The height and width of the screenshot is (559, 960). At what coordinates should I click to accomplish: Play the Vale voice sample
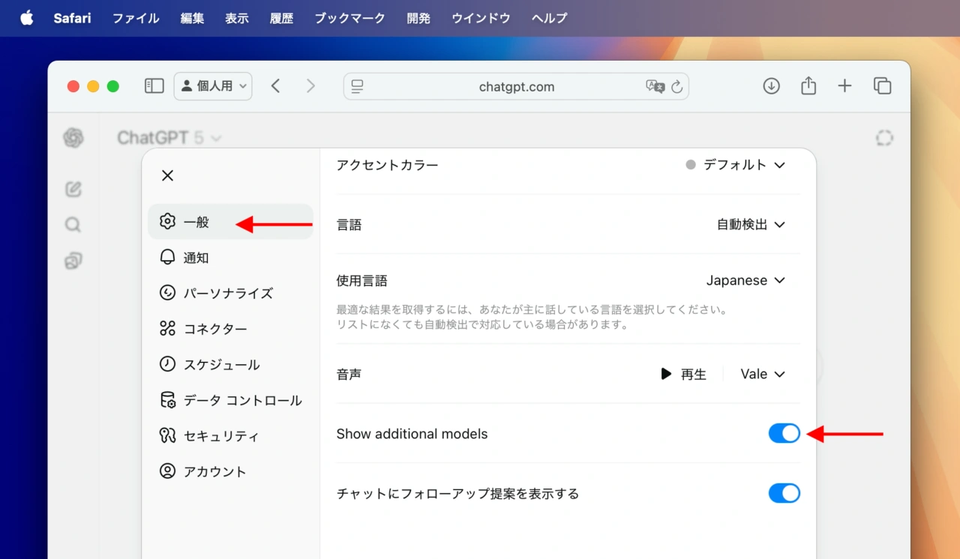(x=684, y=373)
